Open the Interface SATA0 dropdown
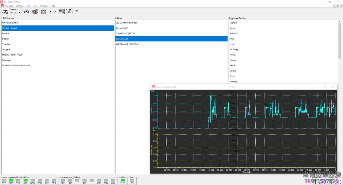Viewport: 343px width, 185px height. 20,12
